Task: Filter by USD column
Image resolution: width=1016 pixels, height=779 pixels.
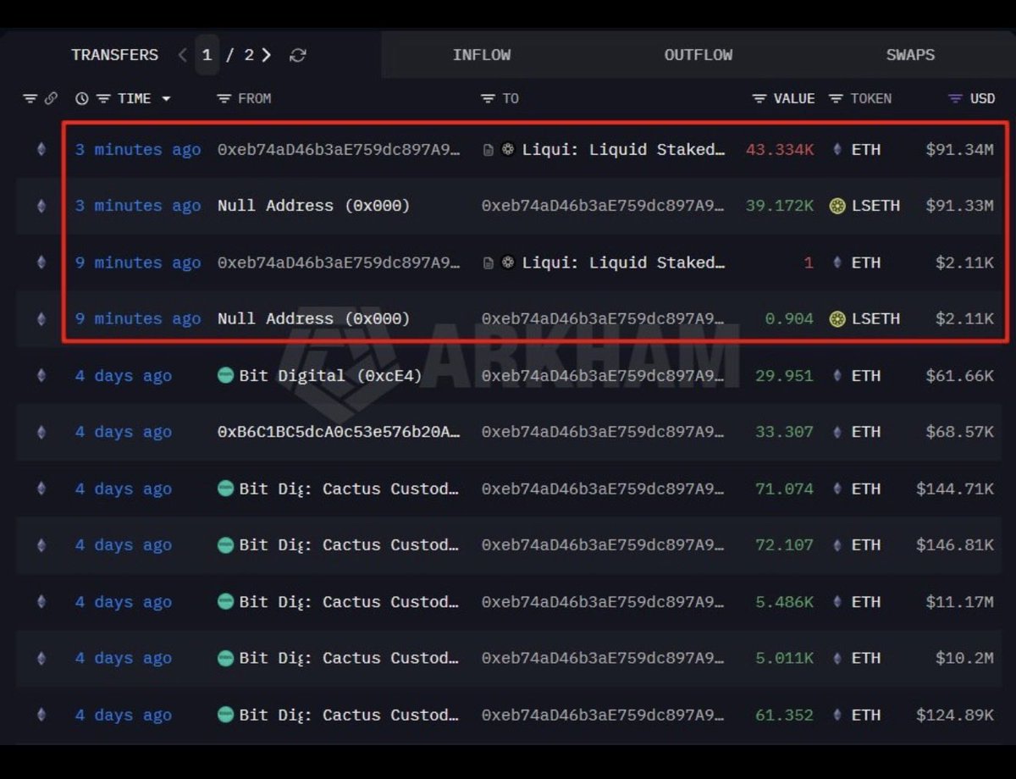Action: (955, 99)
